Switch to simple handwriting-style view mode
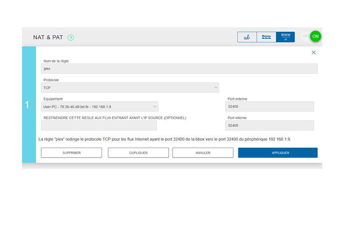The width and height of the screenshot is (344, 242). 247,37
